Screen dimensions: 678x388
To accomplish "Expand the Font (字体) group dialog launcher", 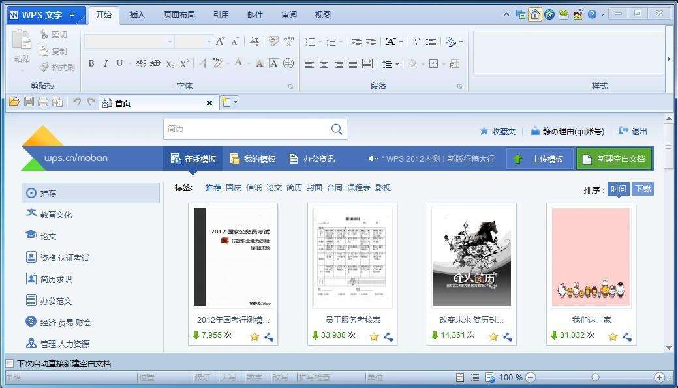I will (290, 87).
